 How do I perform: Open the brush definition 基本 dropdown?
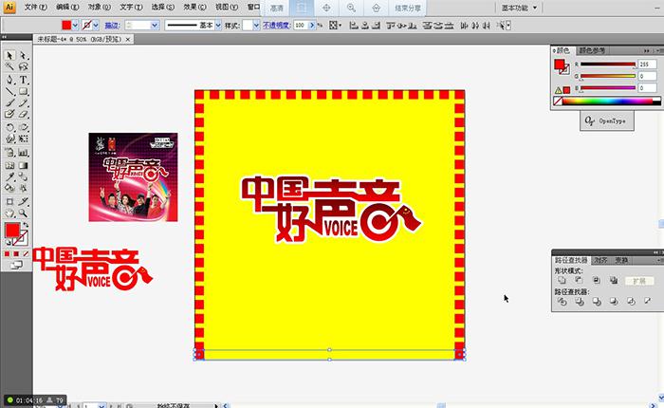pyautogui.click(x=218, y=26)
